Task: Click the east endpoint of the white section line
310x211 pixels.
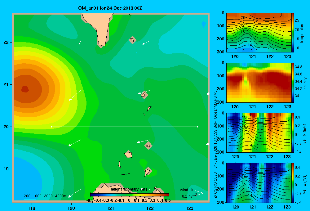Action: point(198,127)
